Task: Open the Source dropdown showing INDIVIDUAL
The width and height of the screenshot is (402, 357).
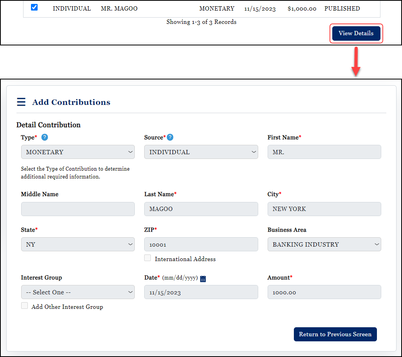Action: (x=201, y=152)
